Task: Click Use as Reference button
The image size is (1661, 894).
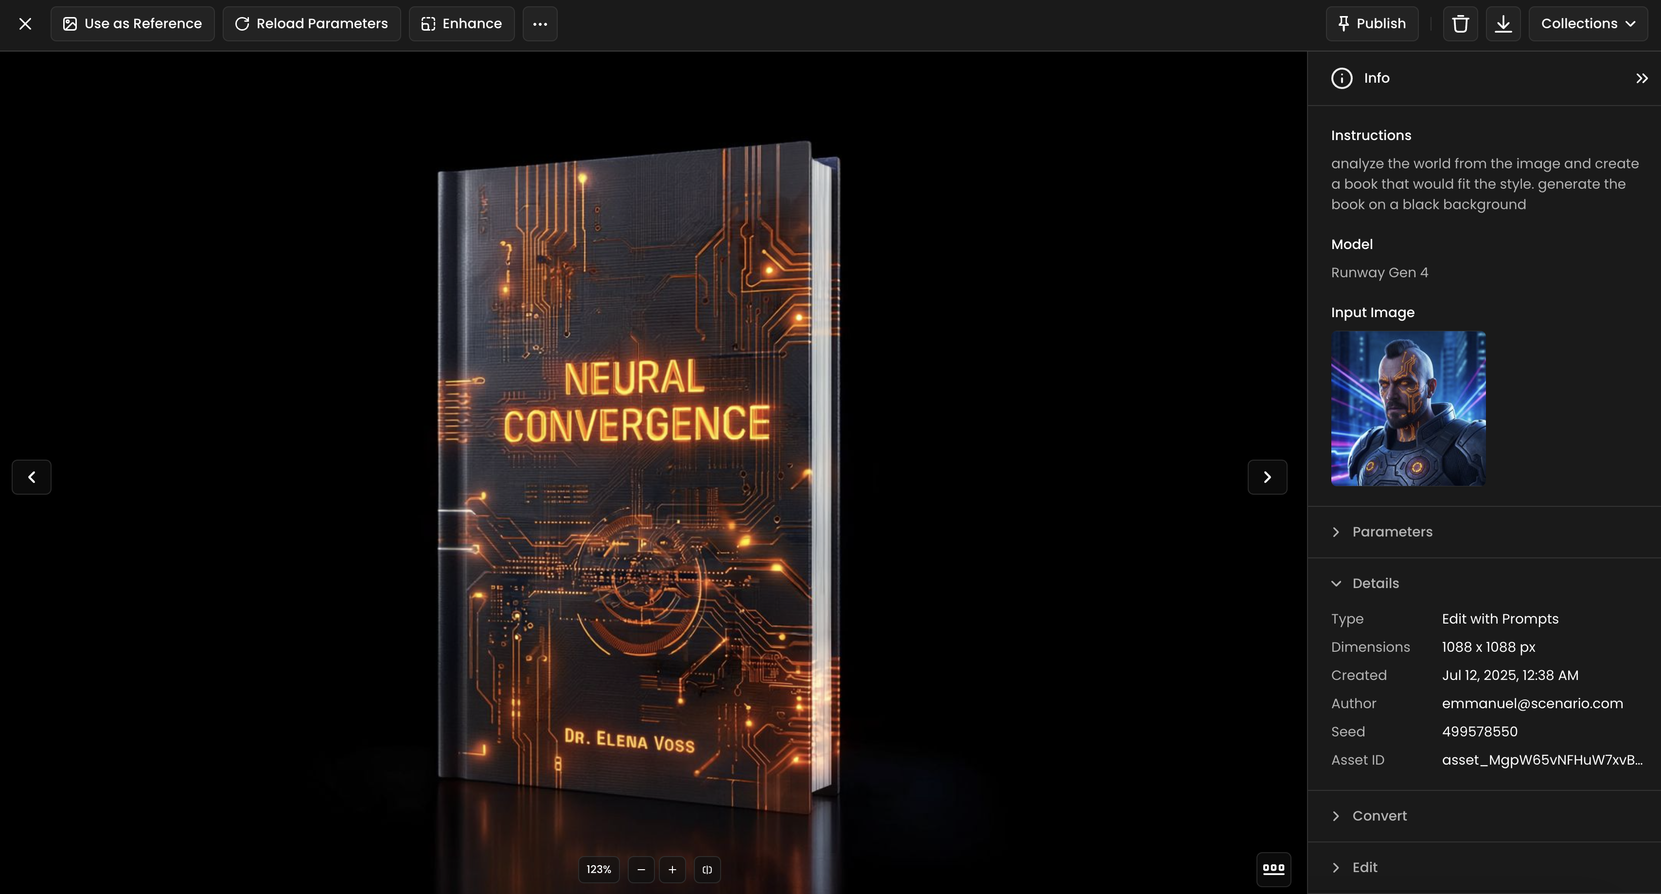Action: tap(132, 24)
